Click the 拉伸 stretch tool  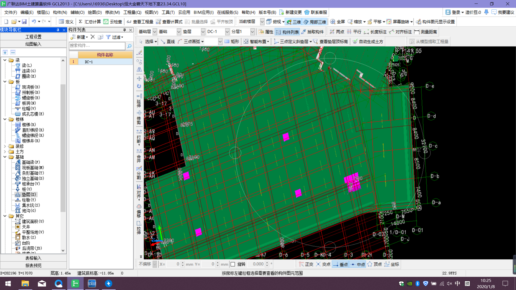pyautogui.click(x=139, y=228)
